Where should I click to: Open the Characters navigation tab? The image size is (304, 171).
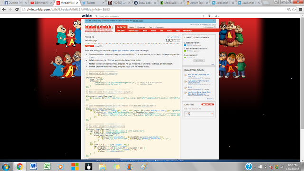141,27
